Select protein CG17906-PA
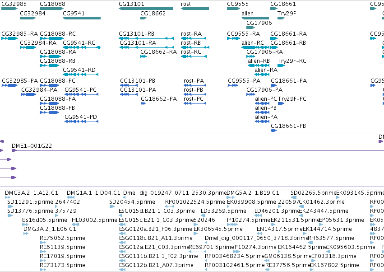 264,90
